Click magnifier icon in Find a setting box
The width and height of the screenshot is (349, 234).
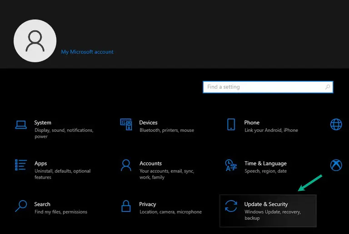point(328,87)
